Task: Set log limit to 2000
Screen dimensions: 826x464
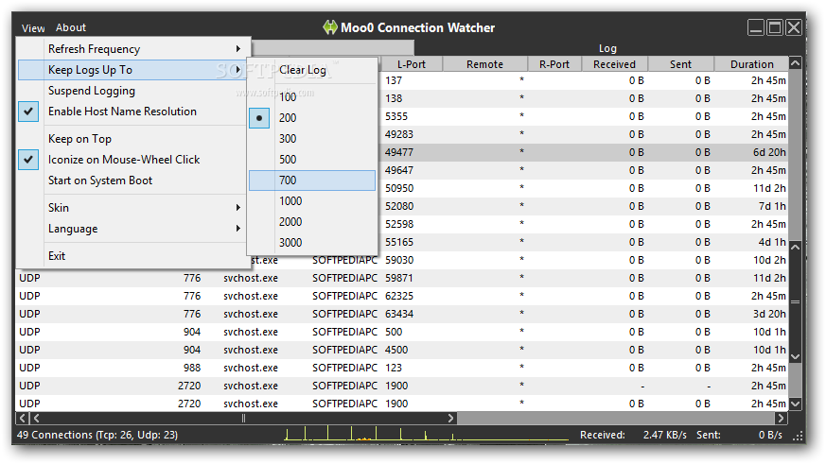Action: click(x=312, y=222)
